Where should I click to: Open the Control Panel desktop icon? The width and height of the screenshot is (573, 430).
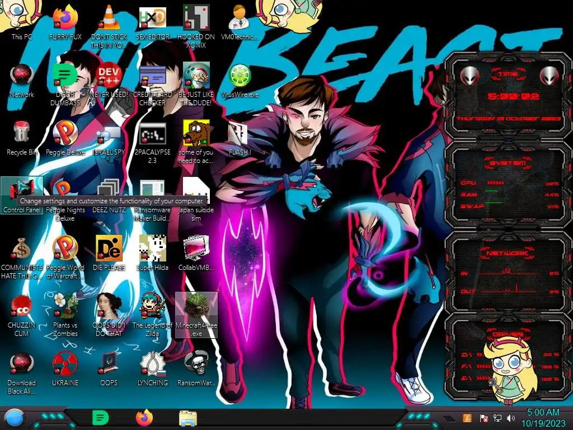22,195
